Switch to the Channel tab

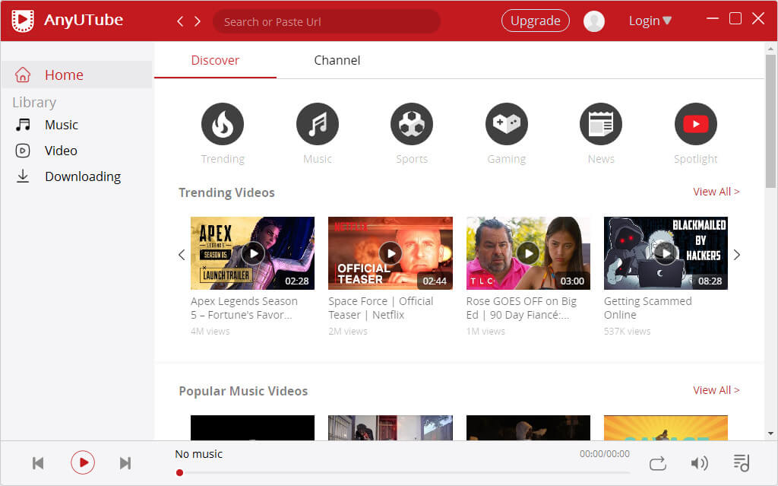pos(337,60)
